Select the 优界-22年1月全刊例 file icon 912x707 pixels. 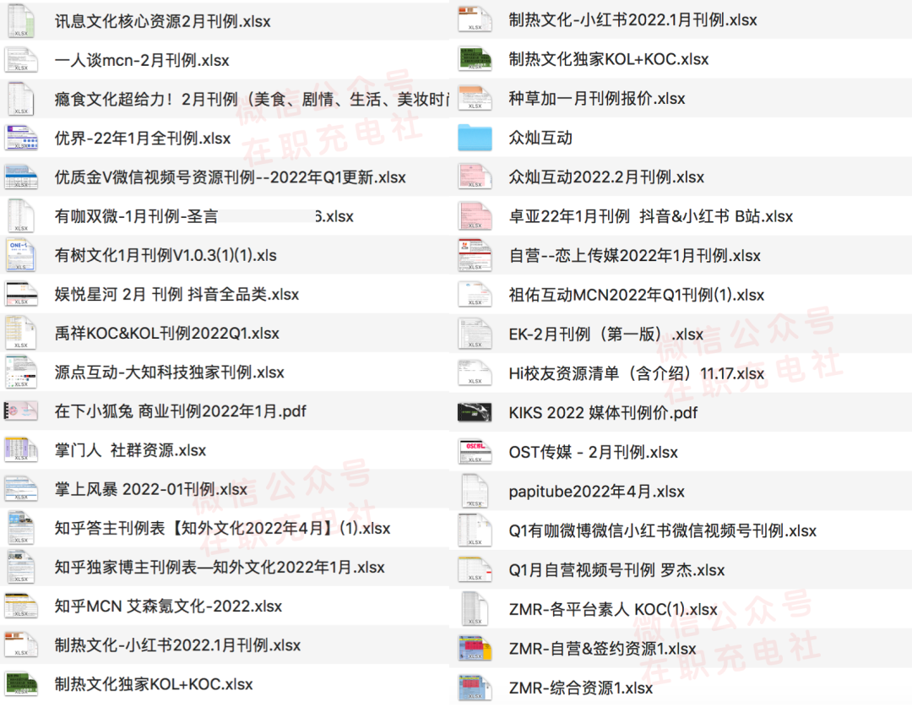click(x=21, y=138)
